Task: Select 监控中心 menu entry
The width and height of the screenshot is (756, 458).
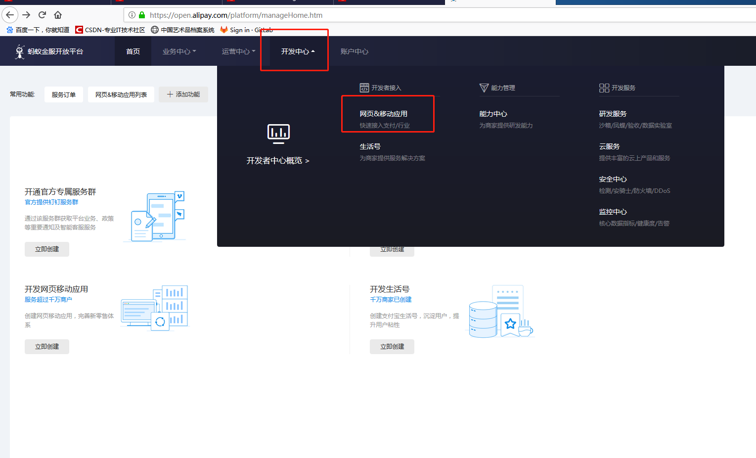Action: tap(613, 212)
